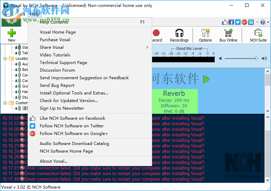271x191 pixels.
Task: Select the voice icon beside Gra item
Action: click(x=18, y=86)
